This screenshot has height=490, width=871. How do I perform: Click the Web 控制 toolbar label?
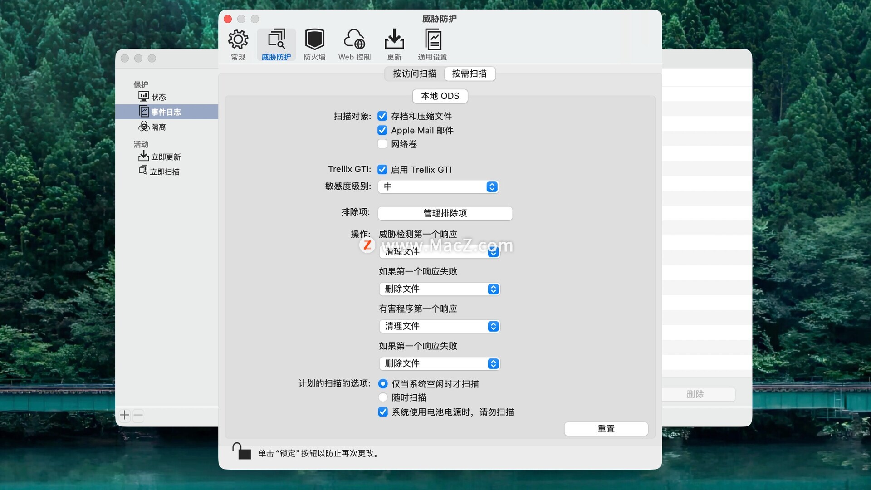click(x=355, y=57)
